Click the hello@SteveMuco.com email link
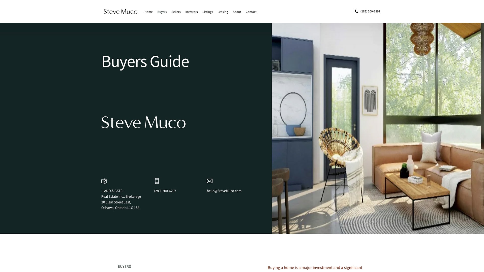This screenshot has height=272, width=484. coord(224,191)
